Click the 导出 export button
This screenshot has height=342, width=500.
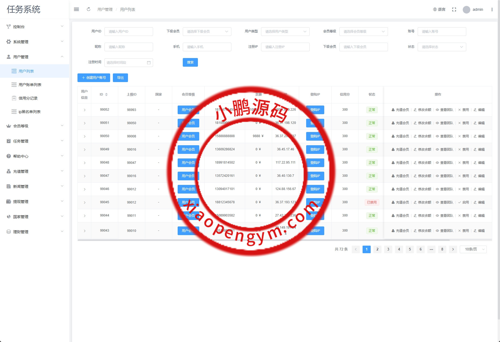tap(120, 78)
